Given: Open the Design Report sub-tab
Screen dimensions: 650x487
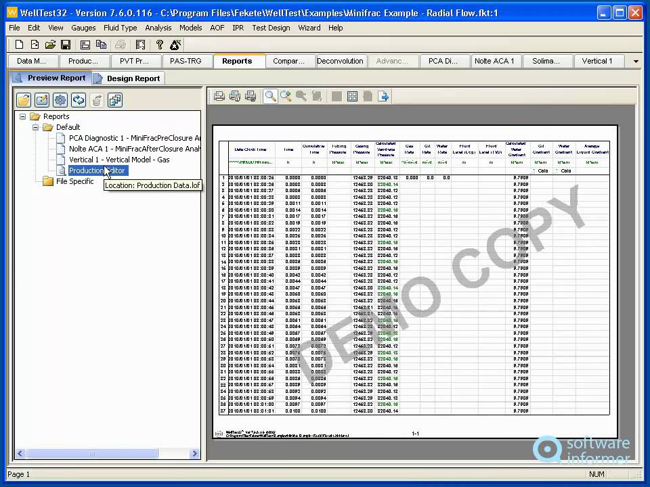Looking at the screenshot, I should [x=129, y=78].
